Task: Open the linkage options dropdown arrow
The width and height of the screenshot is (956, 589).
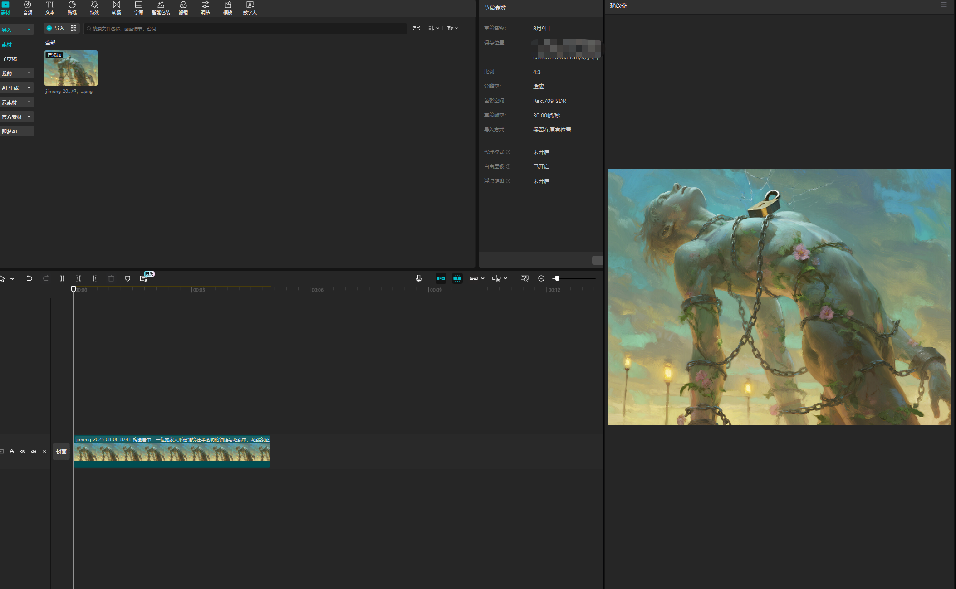Action: (x=483, y=278)
